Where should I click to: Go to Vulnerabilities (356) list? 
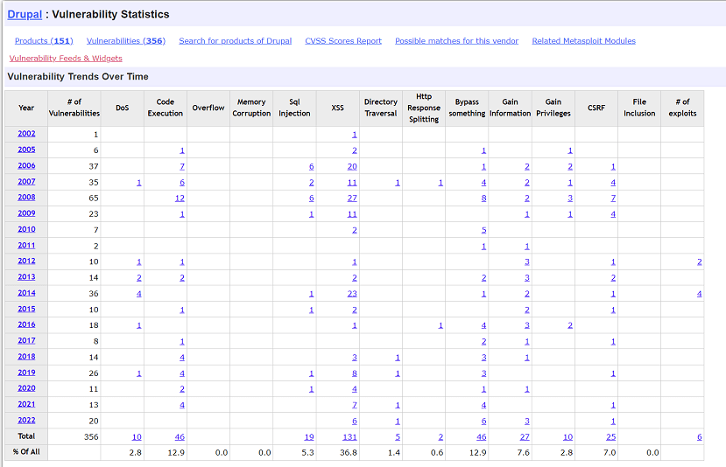tap(125, 41)
